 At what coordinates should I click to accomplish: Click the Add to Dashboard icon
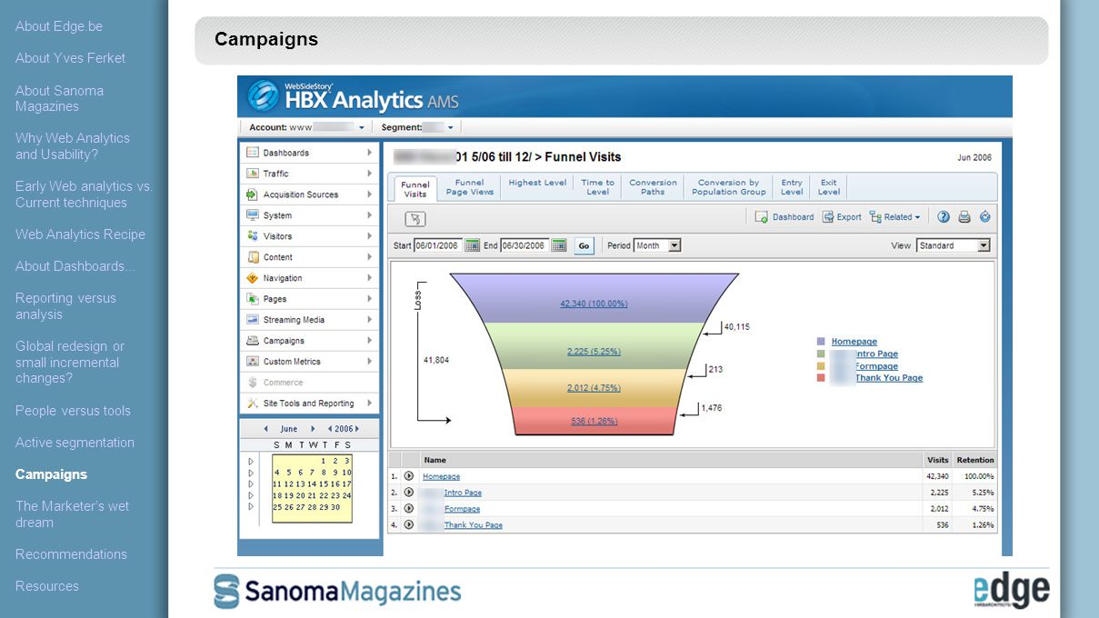coord(762,217)
